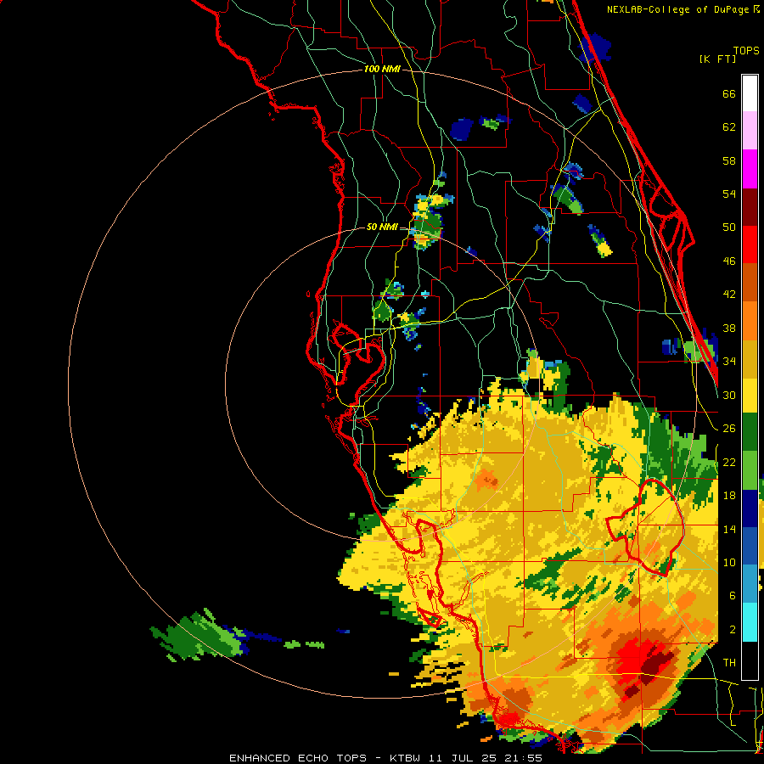Viewport: 764px width, 764px height.
Task: Click legend value 22
Action: pos(729,462)
